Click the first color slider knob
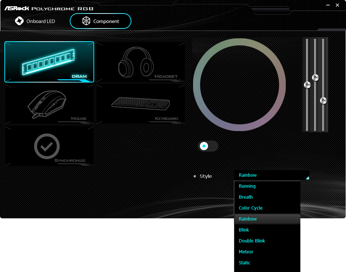The width and height of the screenshot is (346, 272). tap(307, 85)
